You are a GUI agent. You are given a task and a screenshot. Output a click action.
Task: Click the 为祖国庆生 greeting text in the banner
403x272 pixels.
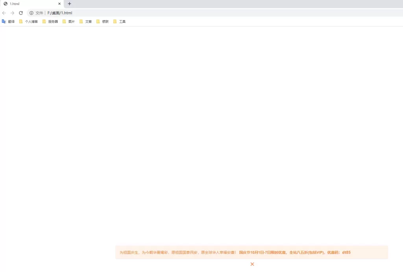click(129, 252)
